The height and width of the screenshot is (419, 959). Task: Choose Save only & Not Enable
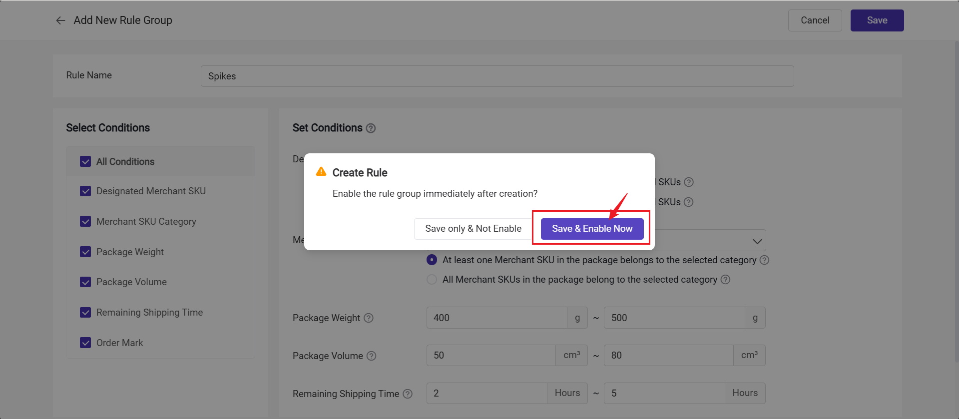(x=473, y=229)
